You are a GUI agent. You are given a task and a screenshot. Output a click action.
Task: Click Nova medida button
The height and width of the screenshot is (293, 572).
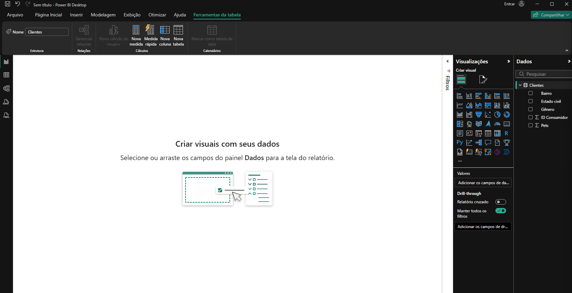136,35
